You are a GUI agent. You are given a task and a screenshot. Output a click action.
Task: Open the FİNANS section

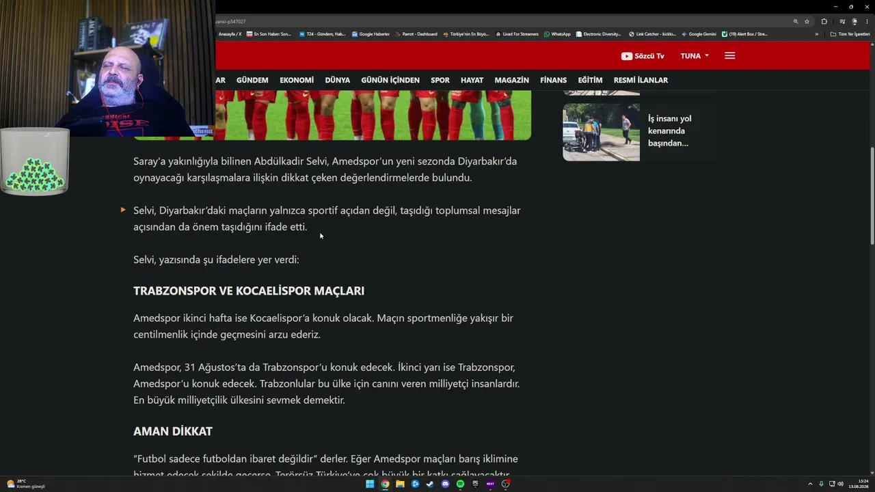[x=553, y=80]
